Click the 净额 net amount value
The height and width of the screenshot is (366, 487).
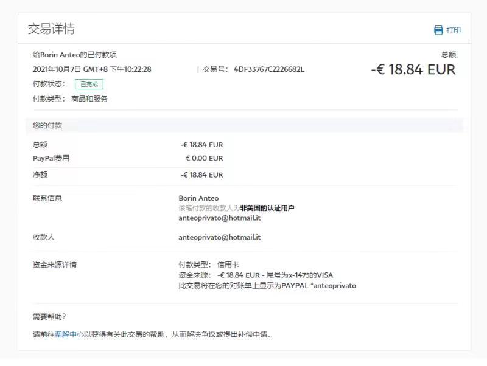click(x=202, y=175)
